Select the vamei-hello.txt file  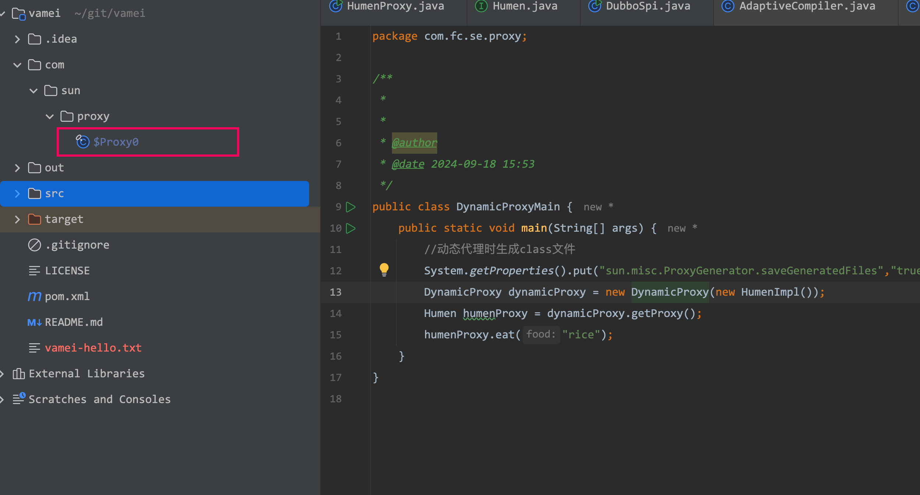[93, 348]
